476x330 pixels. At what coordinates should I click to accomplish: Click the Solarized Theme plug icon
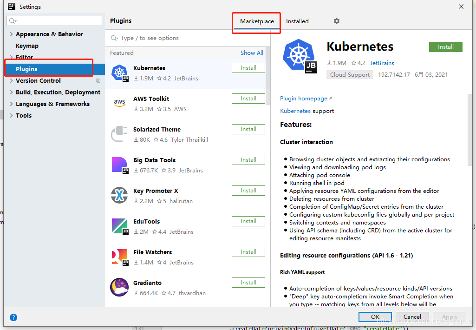(x=119, y=134)
